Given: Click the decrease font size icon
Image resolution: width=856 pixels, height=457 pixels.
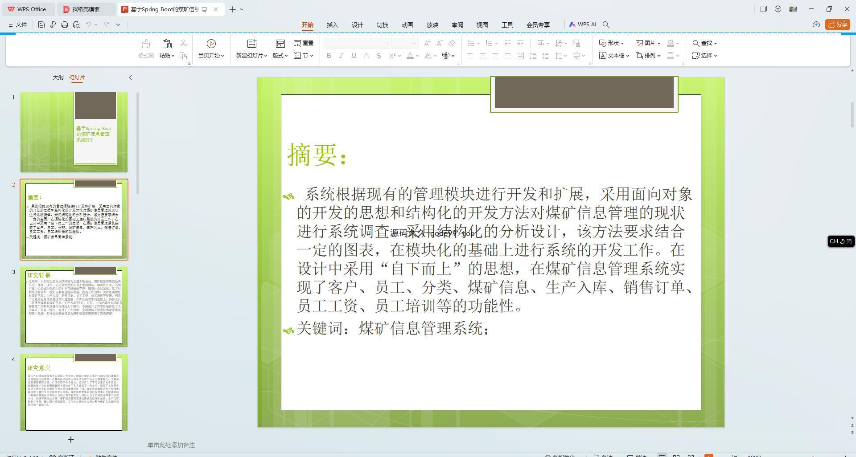Looking at the screenshot, I should click(x=440, y=43).
